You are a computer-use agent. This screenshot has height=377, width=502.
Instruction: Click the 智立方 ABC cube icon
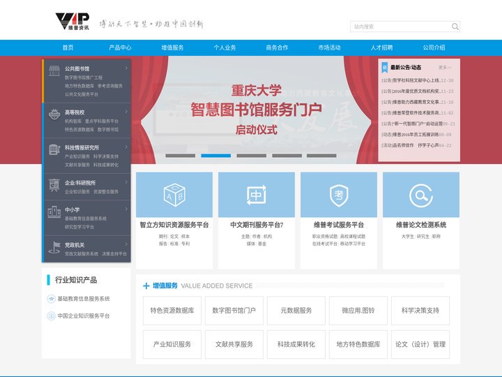[x=174, y=195]
